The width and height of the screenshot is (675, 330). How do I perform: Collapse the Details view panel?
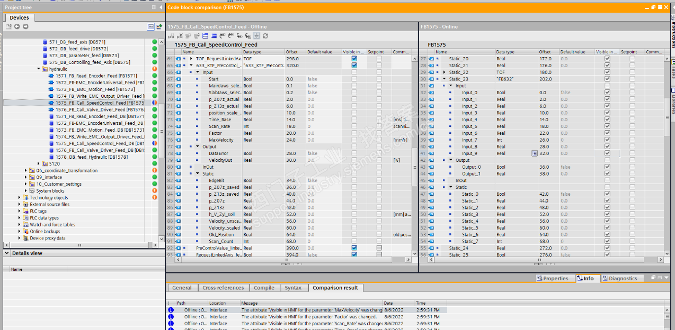6,253
